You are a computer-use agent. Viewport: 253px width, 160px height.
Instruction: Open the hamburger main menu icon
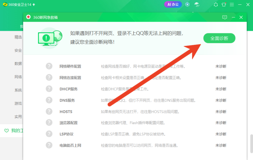click(x=232, y=4)
